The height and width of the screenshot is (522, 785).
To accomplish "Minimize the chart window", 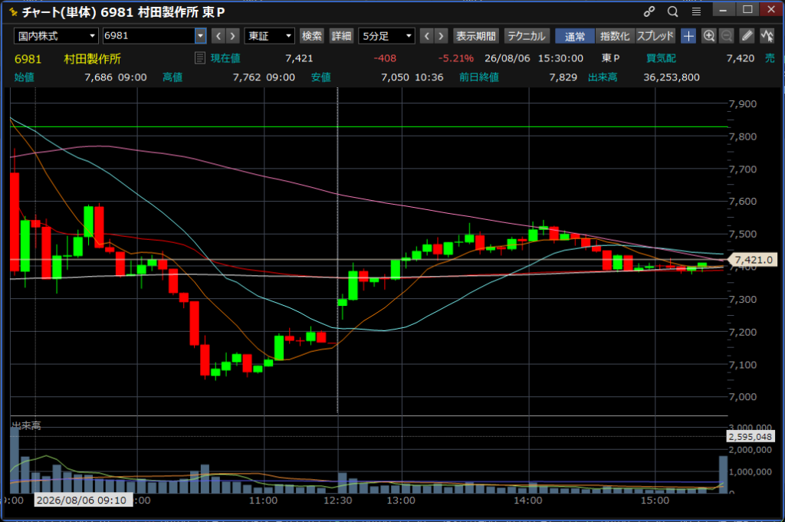I will click(723, 9).
